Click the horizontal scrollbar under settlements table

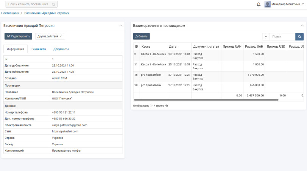tap(206, 100)
